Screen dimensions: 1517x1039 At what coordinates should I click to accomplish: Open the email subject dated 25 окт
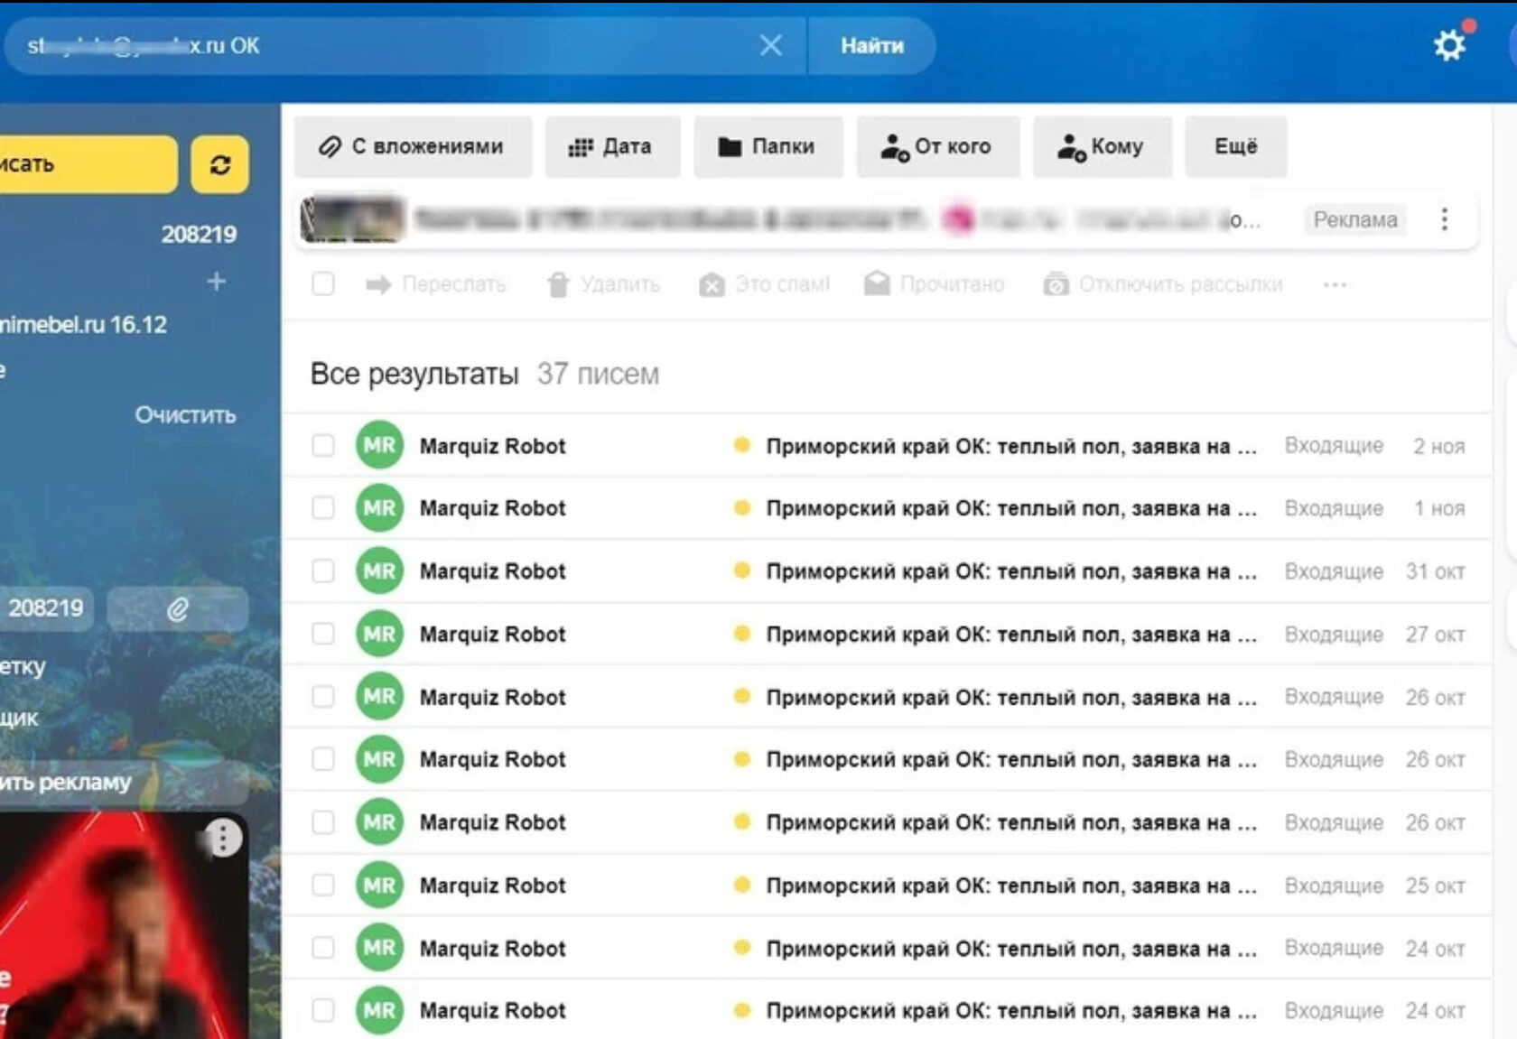tap(1011, 886)
